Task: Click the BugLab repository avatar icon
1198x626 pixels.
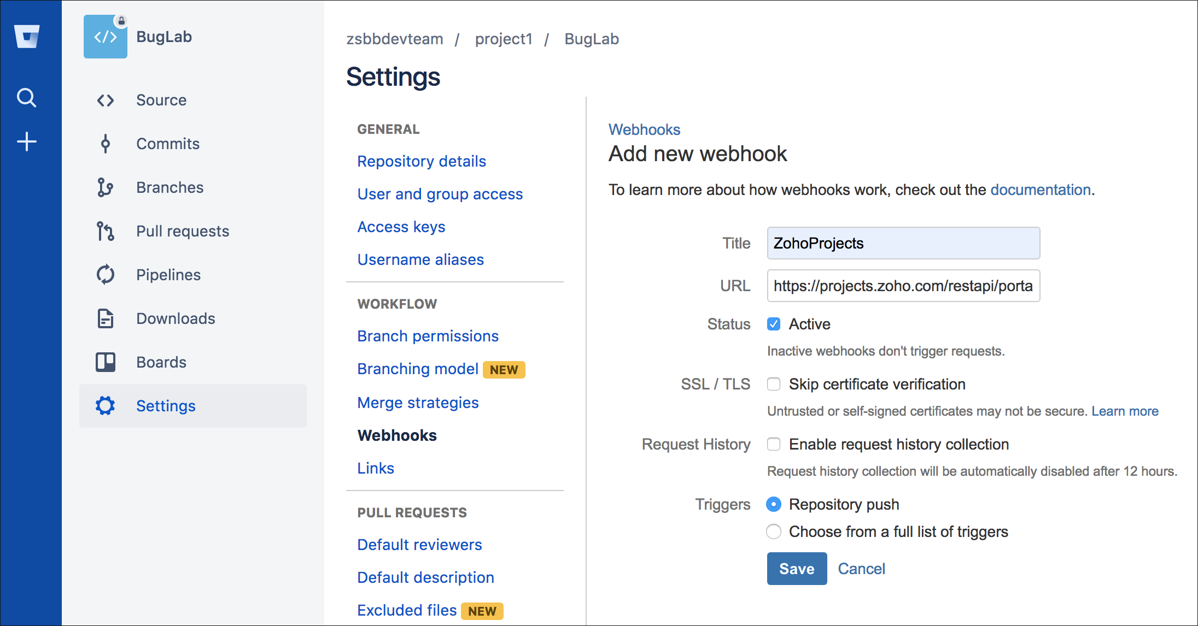Action: [x=106, y=37]
